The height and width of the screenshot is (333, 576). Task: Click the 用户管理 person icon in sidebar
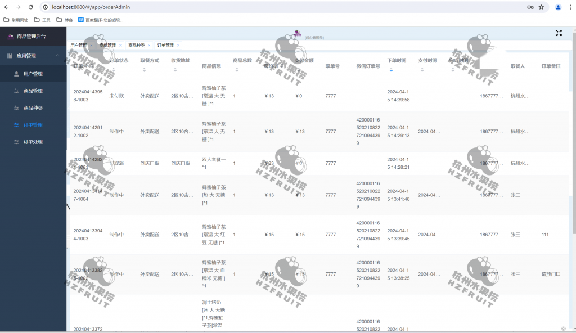[x=16, y=74]
